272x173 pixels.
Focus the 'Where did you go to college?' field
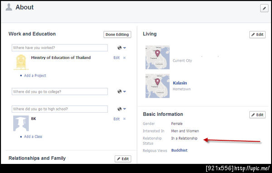(x=60, y=92)
